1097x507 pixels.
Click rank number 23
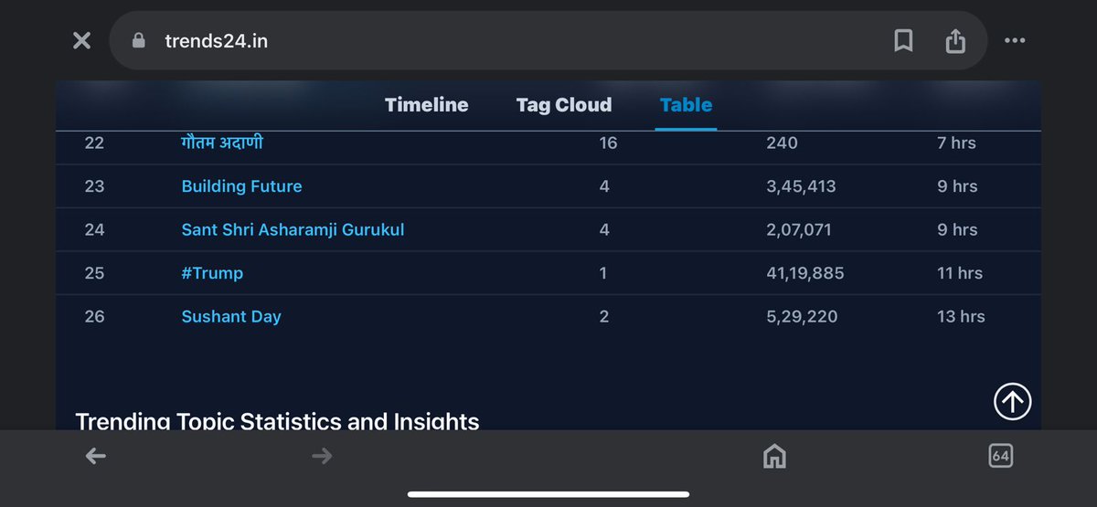point(94,186)
